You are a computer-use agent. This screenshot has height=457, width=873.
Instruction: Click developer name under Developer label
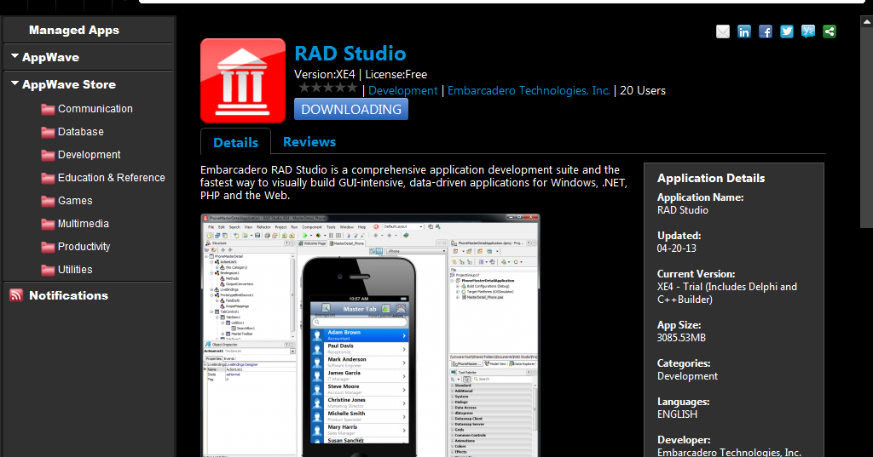[729, 452]
